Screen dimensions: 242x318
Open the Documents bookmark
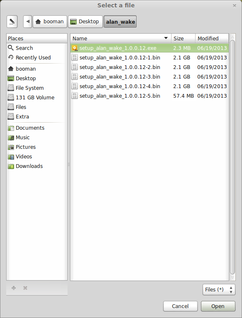coord(37,128)
